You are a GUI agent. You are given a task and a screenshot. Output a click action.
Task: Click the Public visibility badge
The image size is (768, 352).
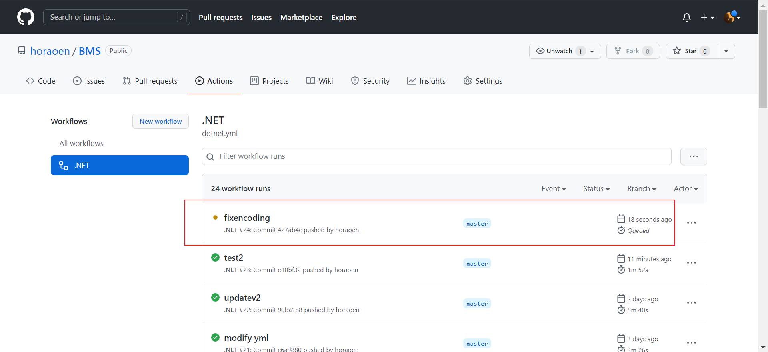pyautogui.click(x=118, y=51)
